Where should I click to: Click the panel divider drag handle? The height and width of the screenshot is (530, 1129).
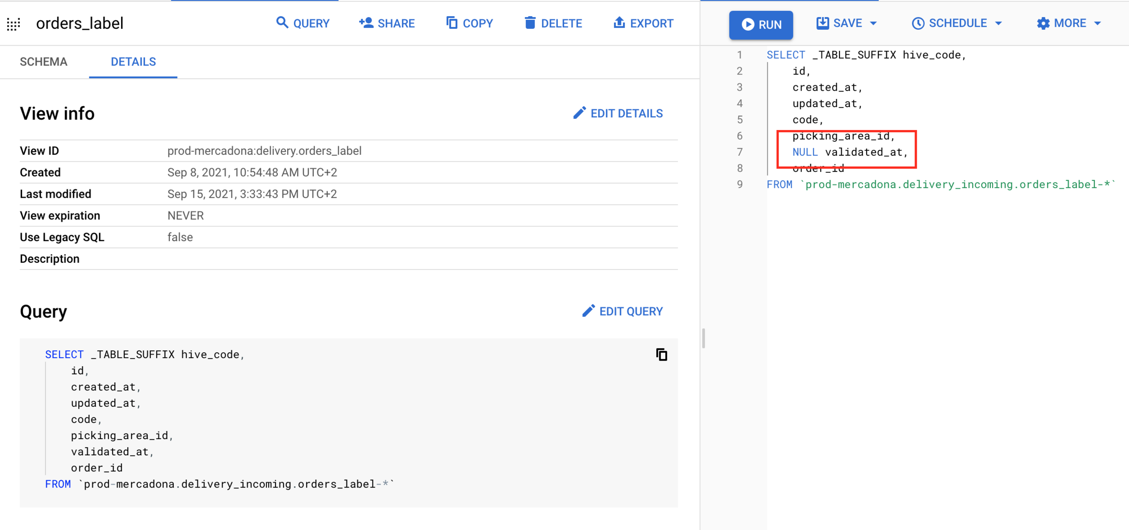(703, 339)
